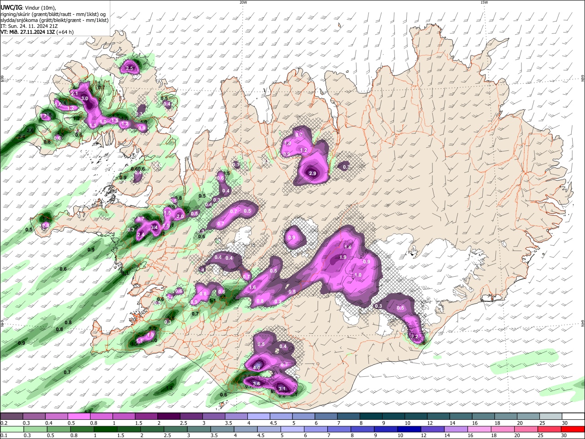Click the '15W' longitude label

pyautogui.click(x=484, y=2)
